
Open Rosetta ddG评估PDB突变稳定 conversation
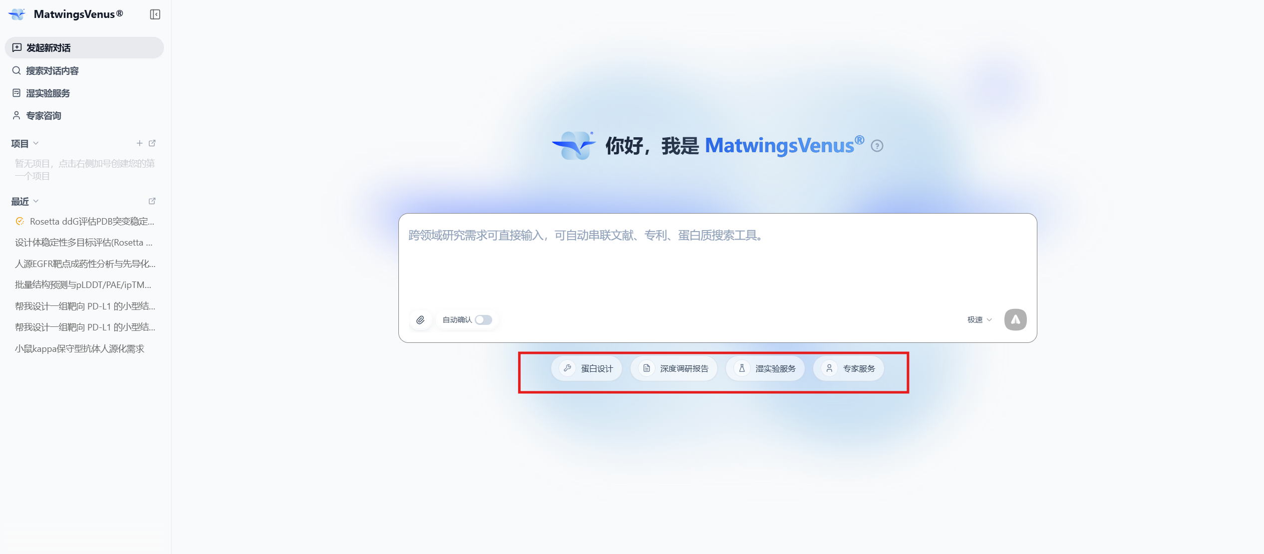click(x=92, y=222)
